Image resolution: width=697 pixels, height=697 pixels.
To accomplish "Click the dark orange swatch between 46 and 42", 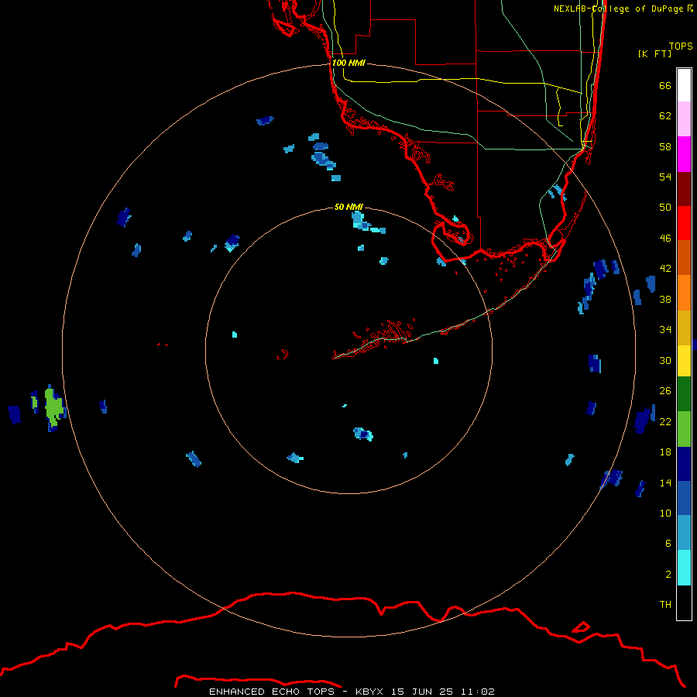I will pyautogui.click(x=684, y=257).
